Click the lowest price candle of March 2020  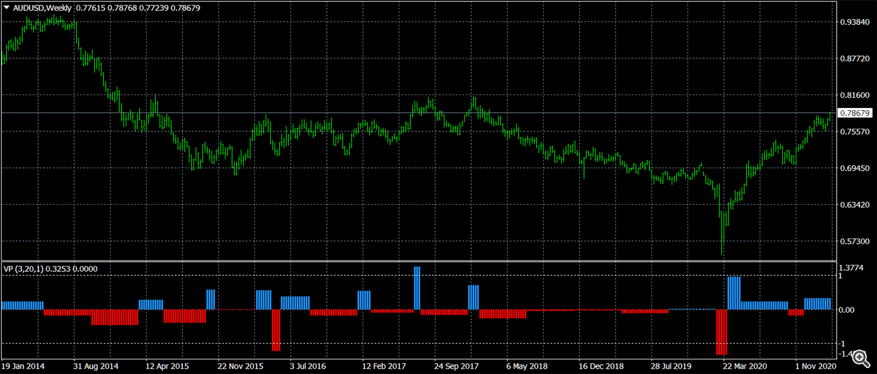[723, 233]
